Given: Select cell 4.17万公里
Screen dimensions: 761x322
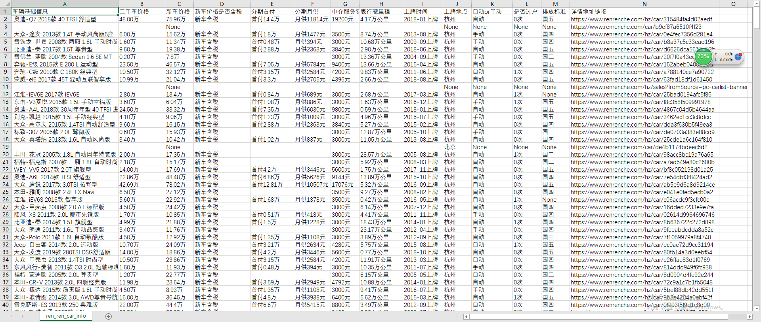Looking at the screenshot, I should point(381,19).
